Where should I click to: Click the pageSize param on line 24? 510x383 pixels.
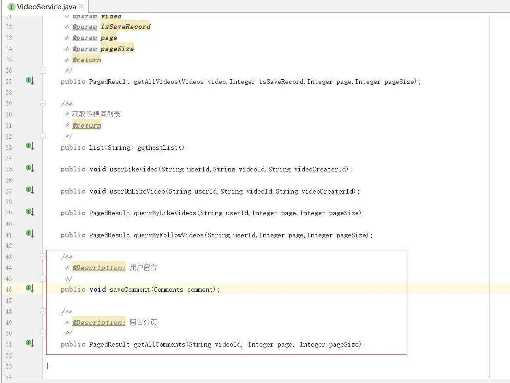click(117, 49)
